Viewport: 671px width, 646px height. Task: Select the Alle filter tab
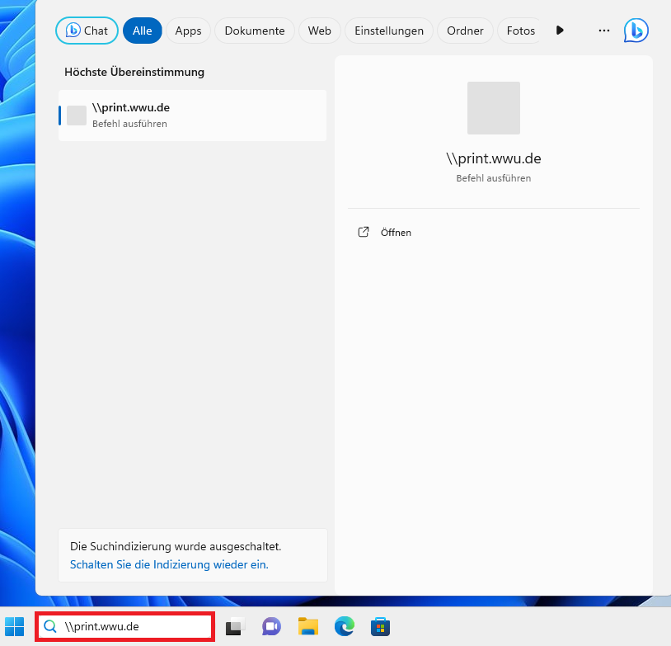[142, 31]
